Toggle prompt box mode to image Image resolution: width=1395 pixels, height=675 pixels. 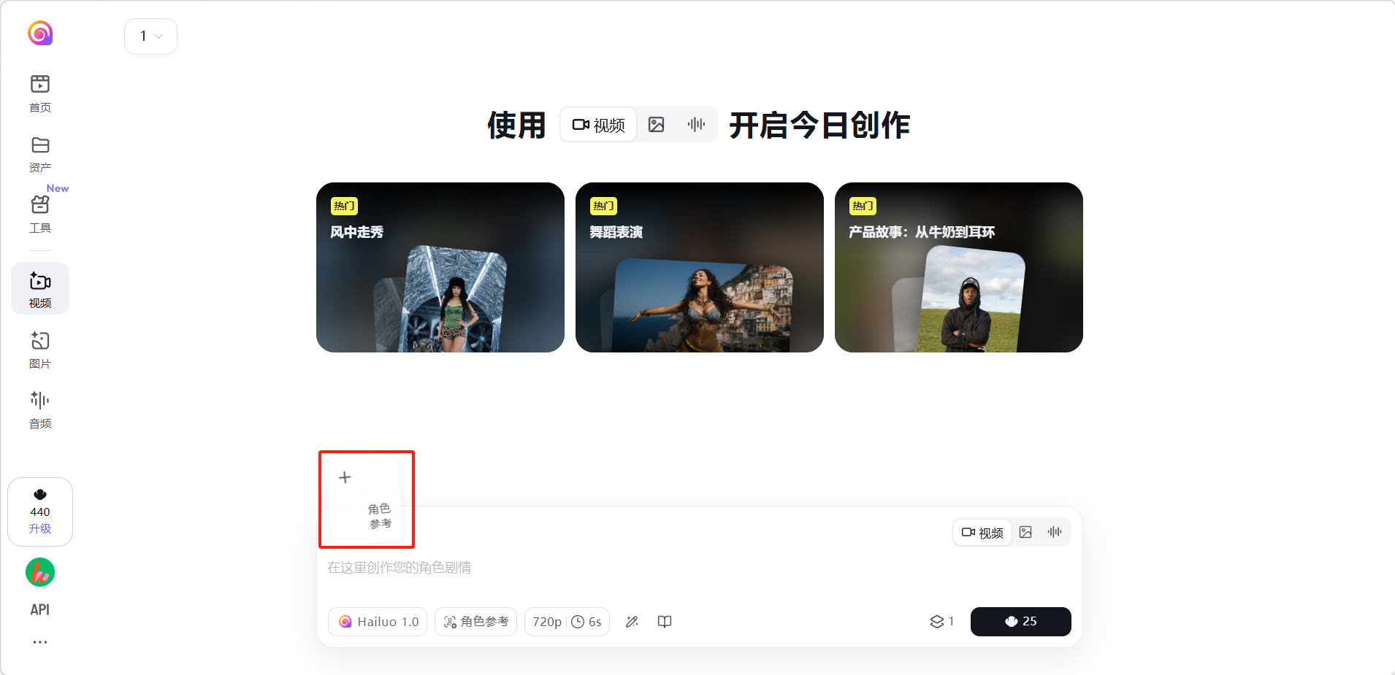point(1025,533)
